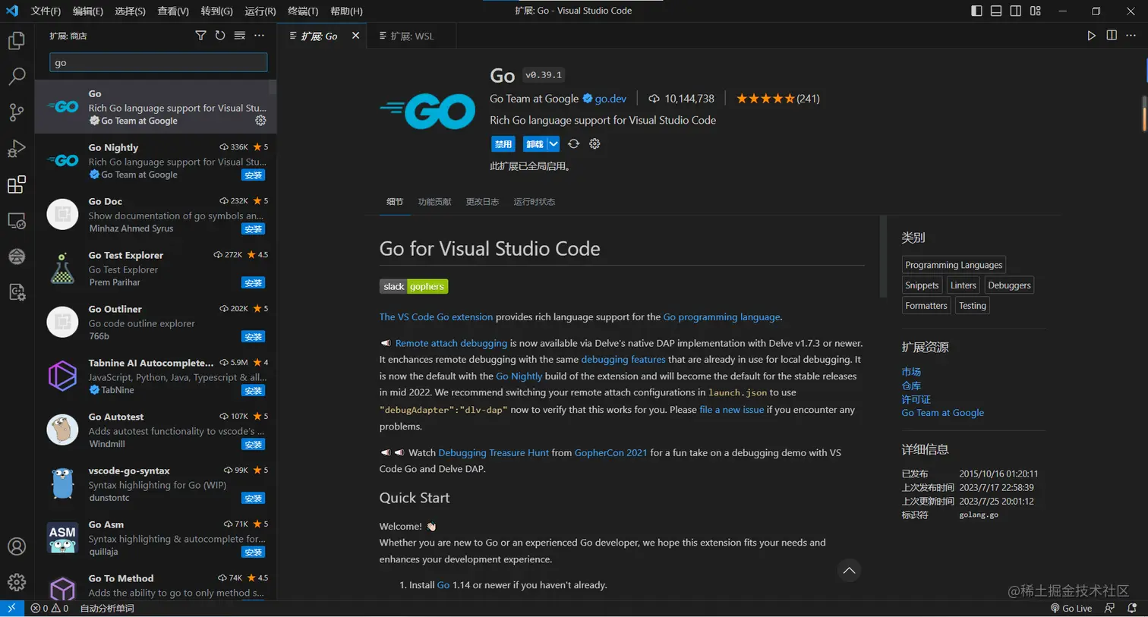Screen dimensions: 1148x617
Task: Select Go Outliner in extension list
Action: pos(156,323)
